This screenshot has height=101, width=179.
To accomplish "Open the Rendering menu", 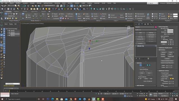I will point(57,3).
